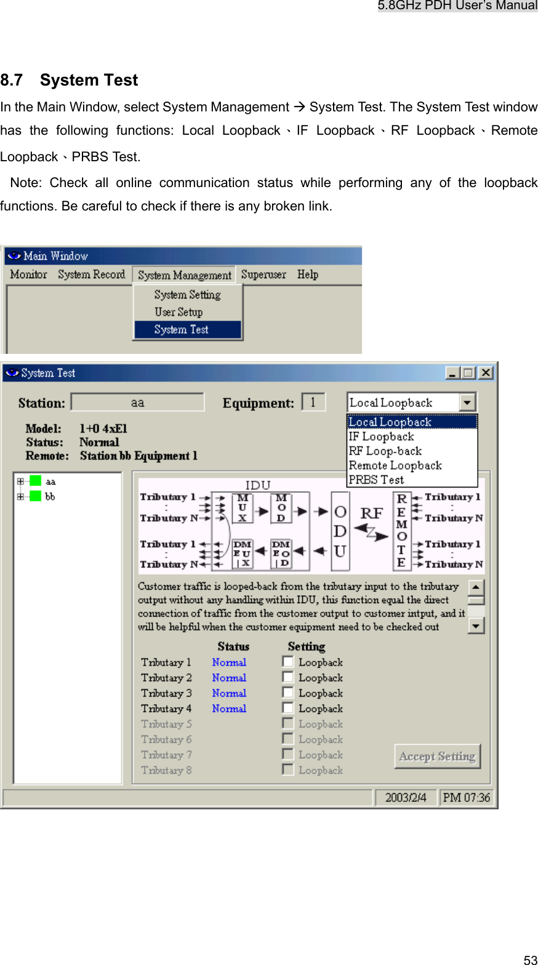
Task: Choose User Setup from the menu
Action: coord(188,312)
